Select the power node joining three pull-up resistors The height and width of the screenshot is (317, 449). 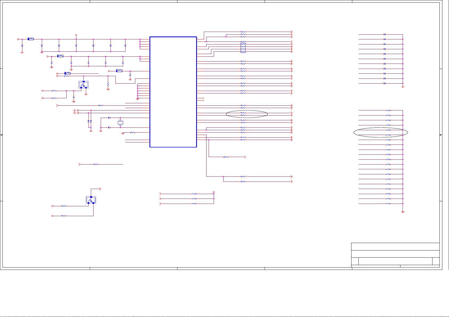[x=214, y=192]
